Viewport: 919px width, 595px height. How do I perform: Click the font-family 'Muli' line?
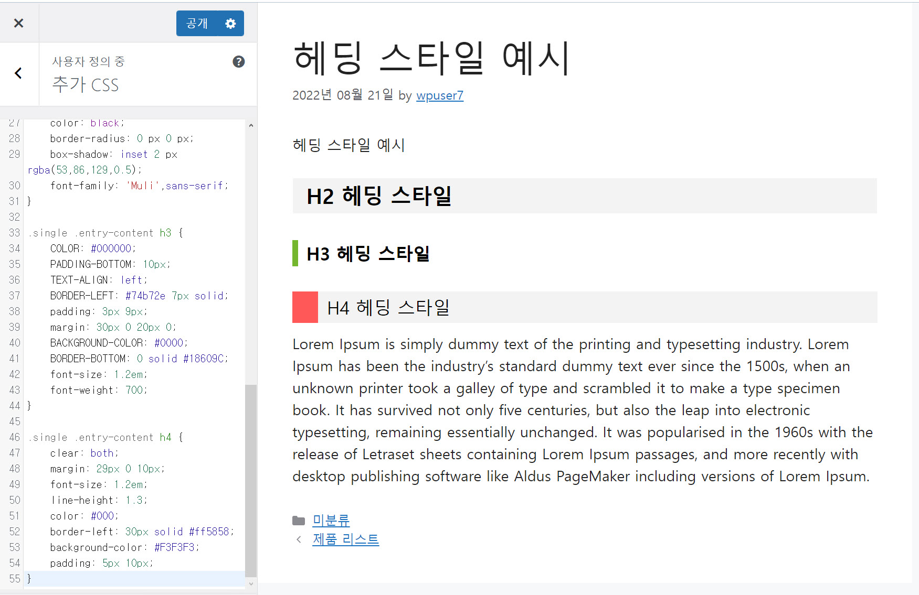pos(139,186)
